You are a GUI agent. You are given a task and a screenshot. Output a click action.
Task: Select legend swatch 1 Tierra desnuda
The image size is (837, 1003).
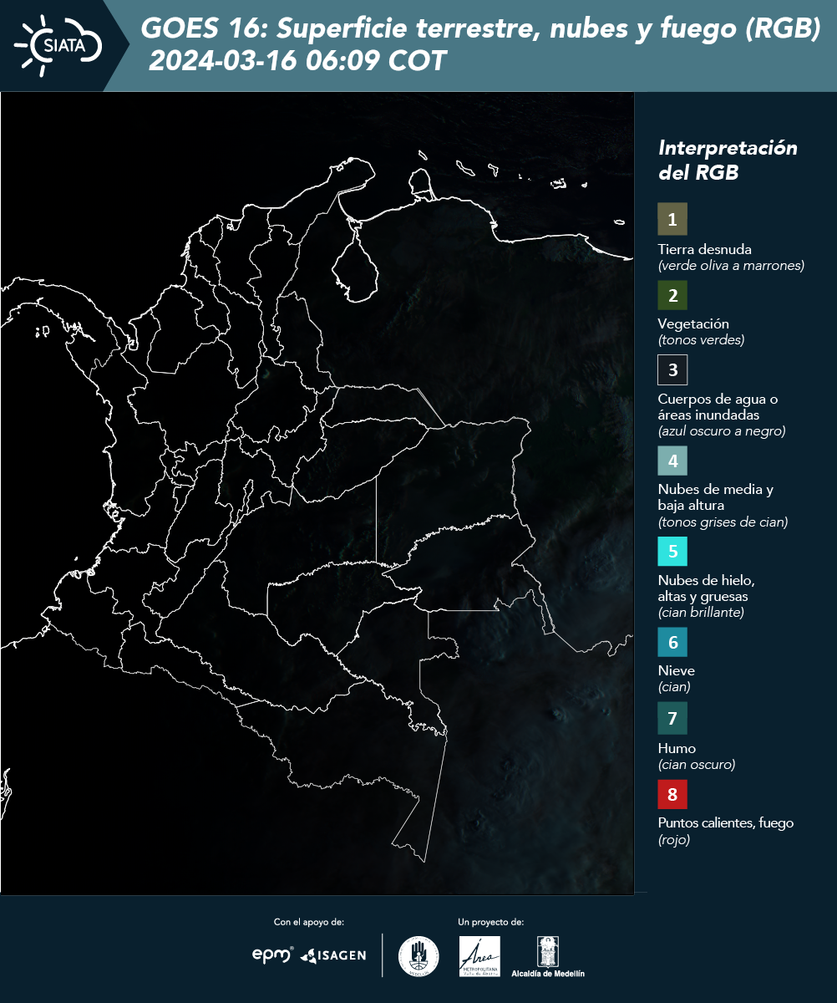[672, 218]
